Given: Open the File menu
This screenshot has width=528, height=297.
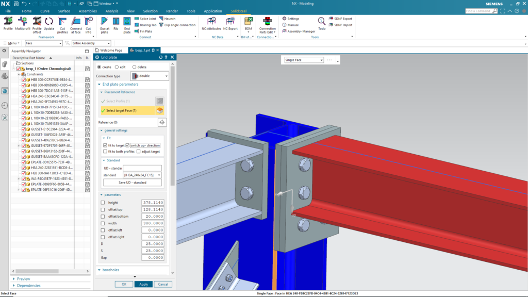Looking at the screenshot, I should click(x=8, y=11).
